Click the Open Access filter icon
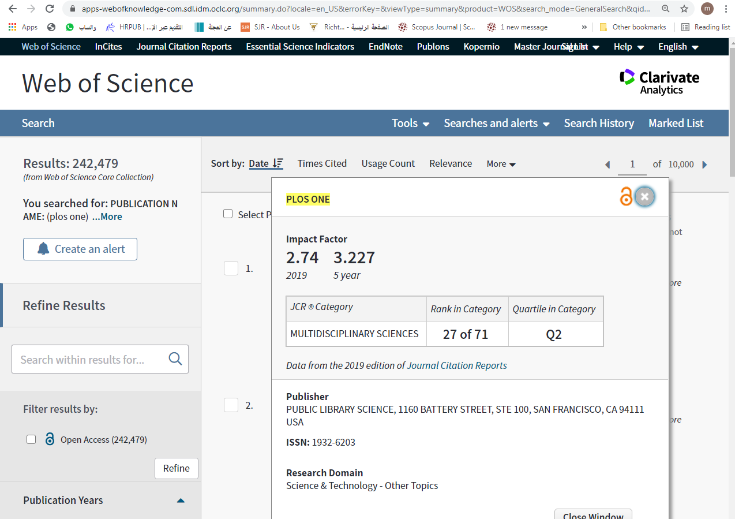The image size is (735, 519). [x=50, y=439]
